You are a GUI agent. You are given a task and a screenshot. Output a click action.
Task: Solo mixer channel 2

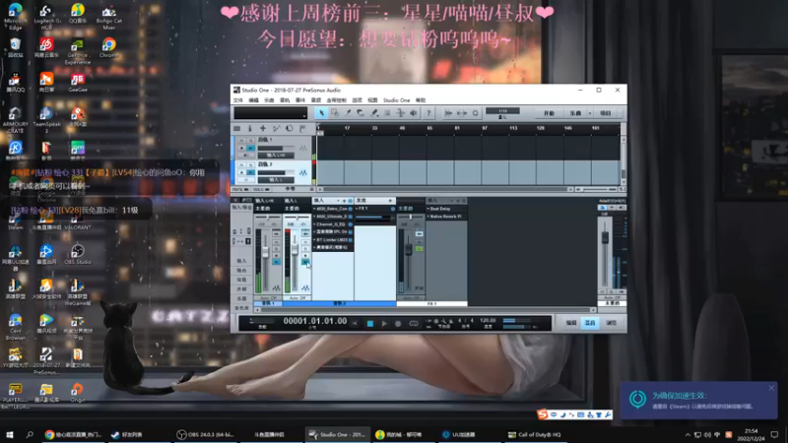click(x=305, y=249)
